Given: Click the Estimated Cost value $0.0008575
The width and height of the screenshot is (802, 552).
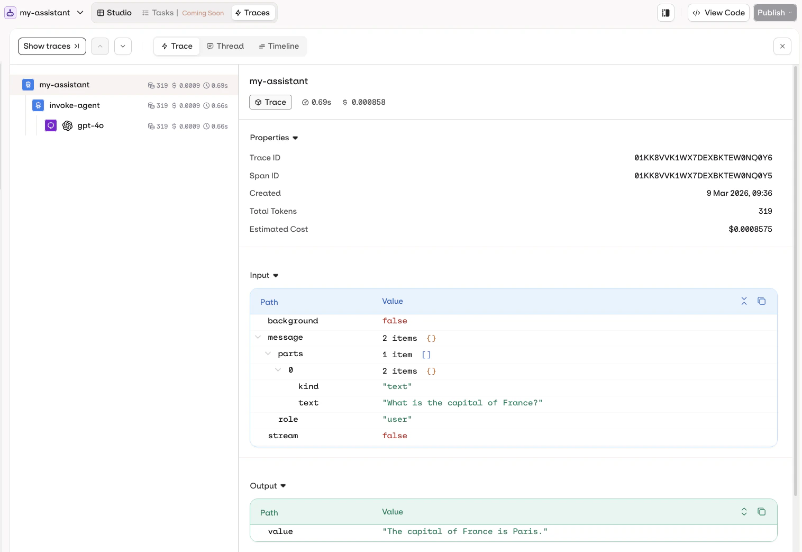Looking at the screenshot, I should pyautogui.click(x=750, y=229).
